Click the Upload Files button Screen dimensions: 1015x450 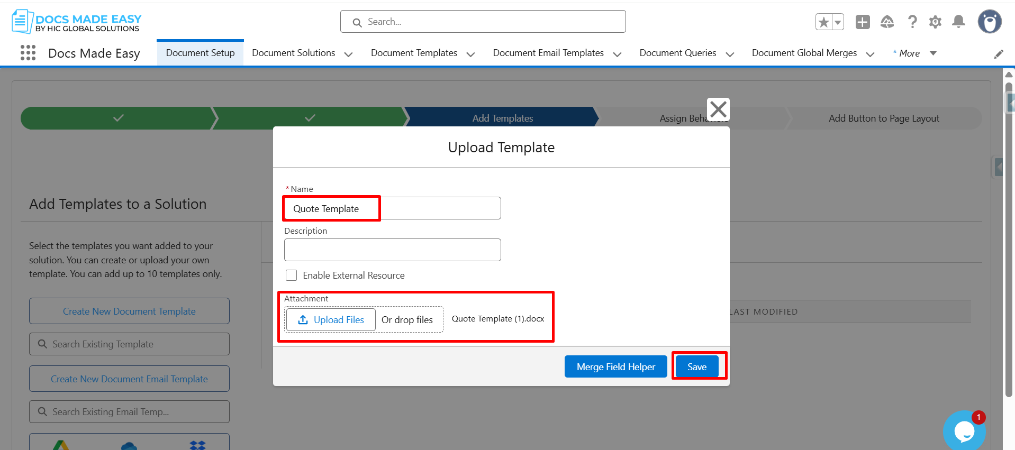pyautogui.click(x=331, y=320)
